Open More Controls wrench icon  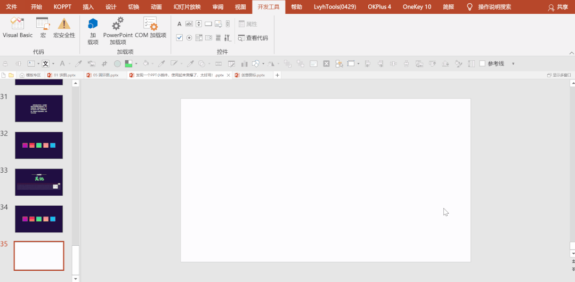228,37
